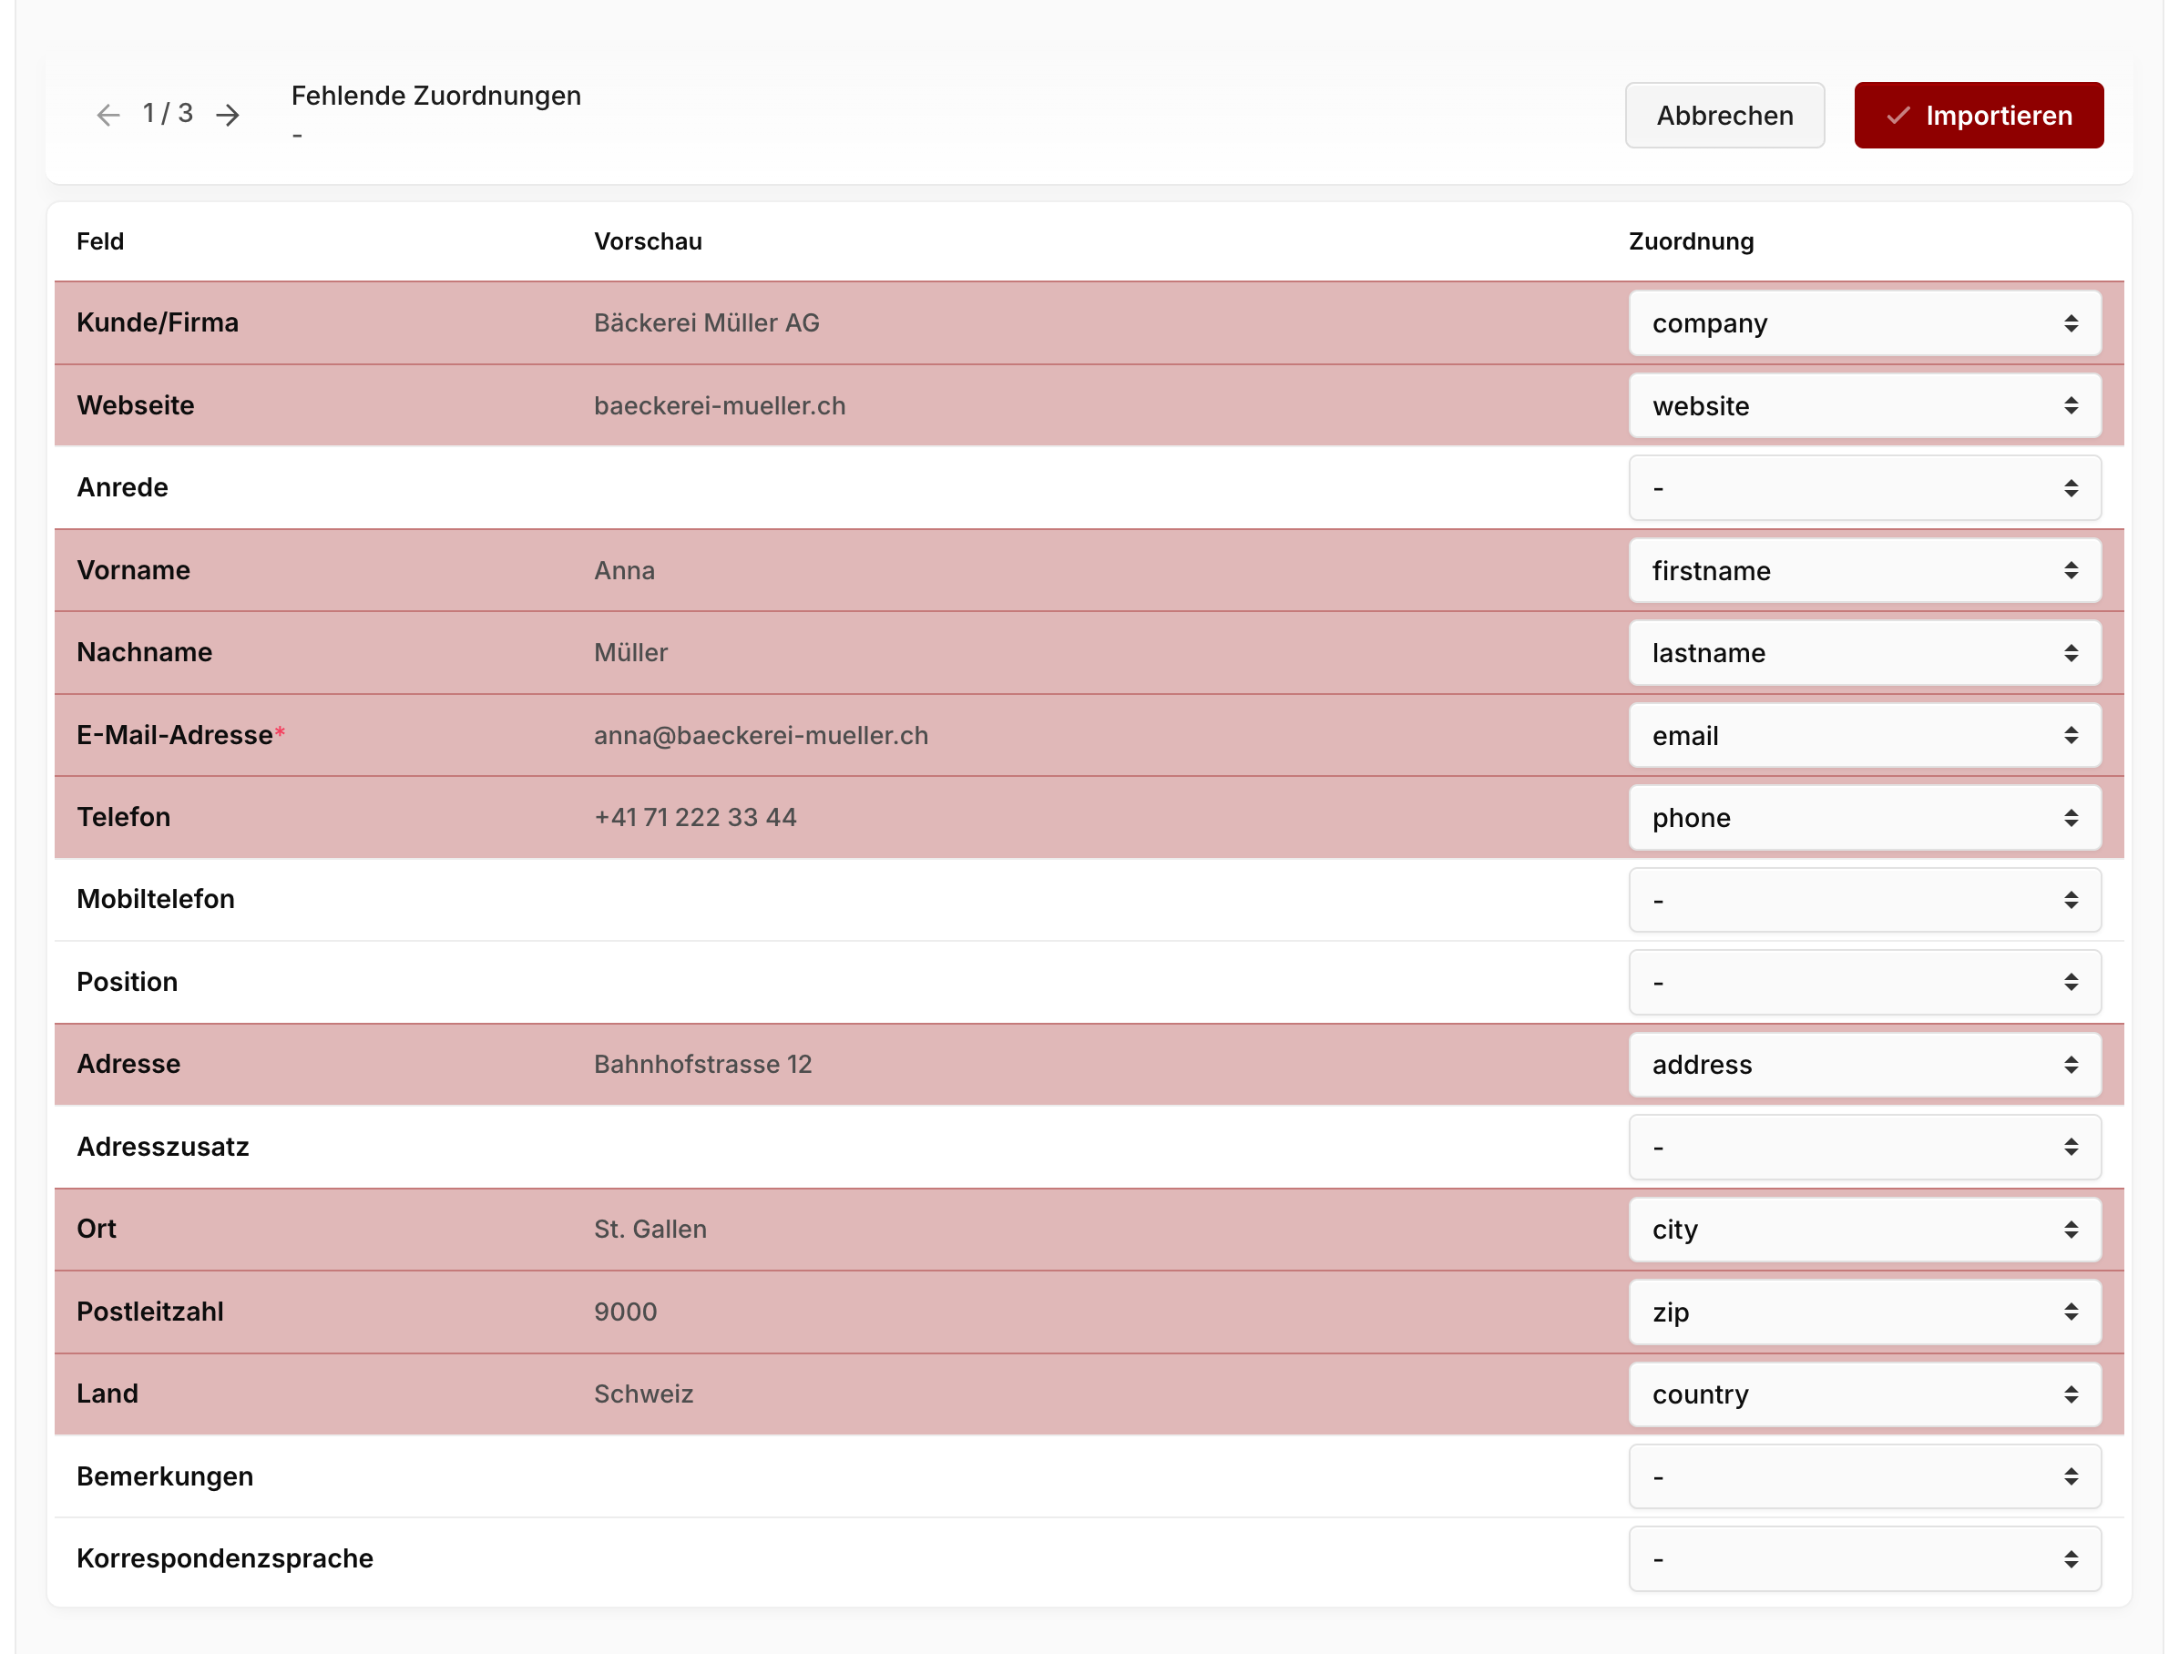Click the preview value Anna
The height and width of the screenshot is (1654, 2179).
point(624,570)
